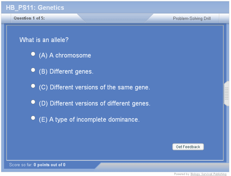Open the Biology Survival Publishing link
Screen dimensions: 231x176
209,174
